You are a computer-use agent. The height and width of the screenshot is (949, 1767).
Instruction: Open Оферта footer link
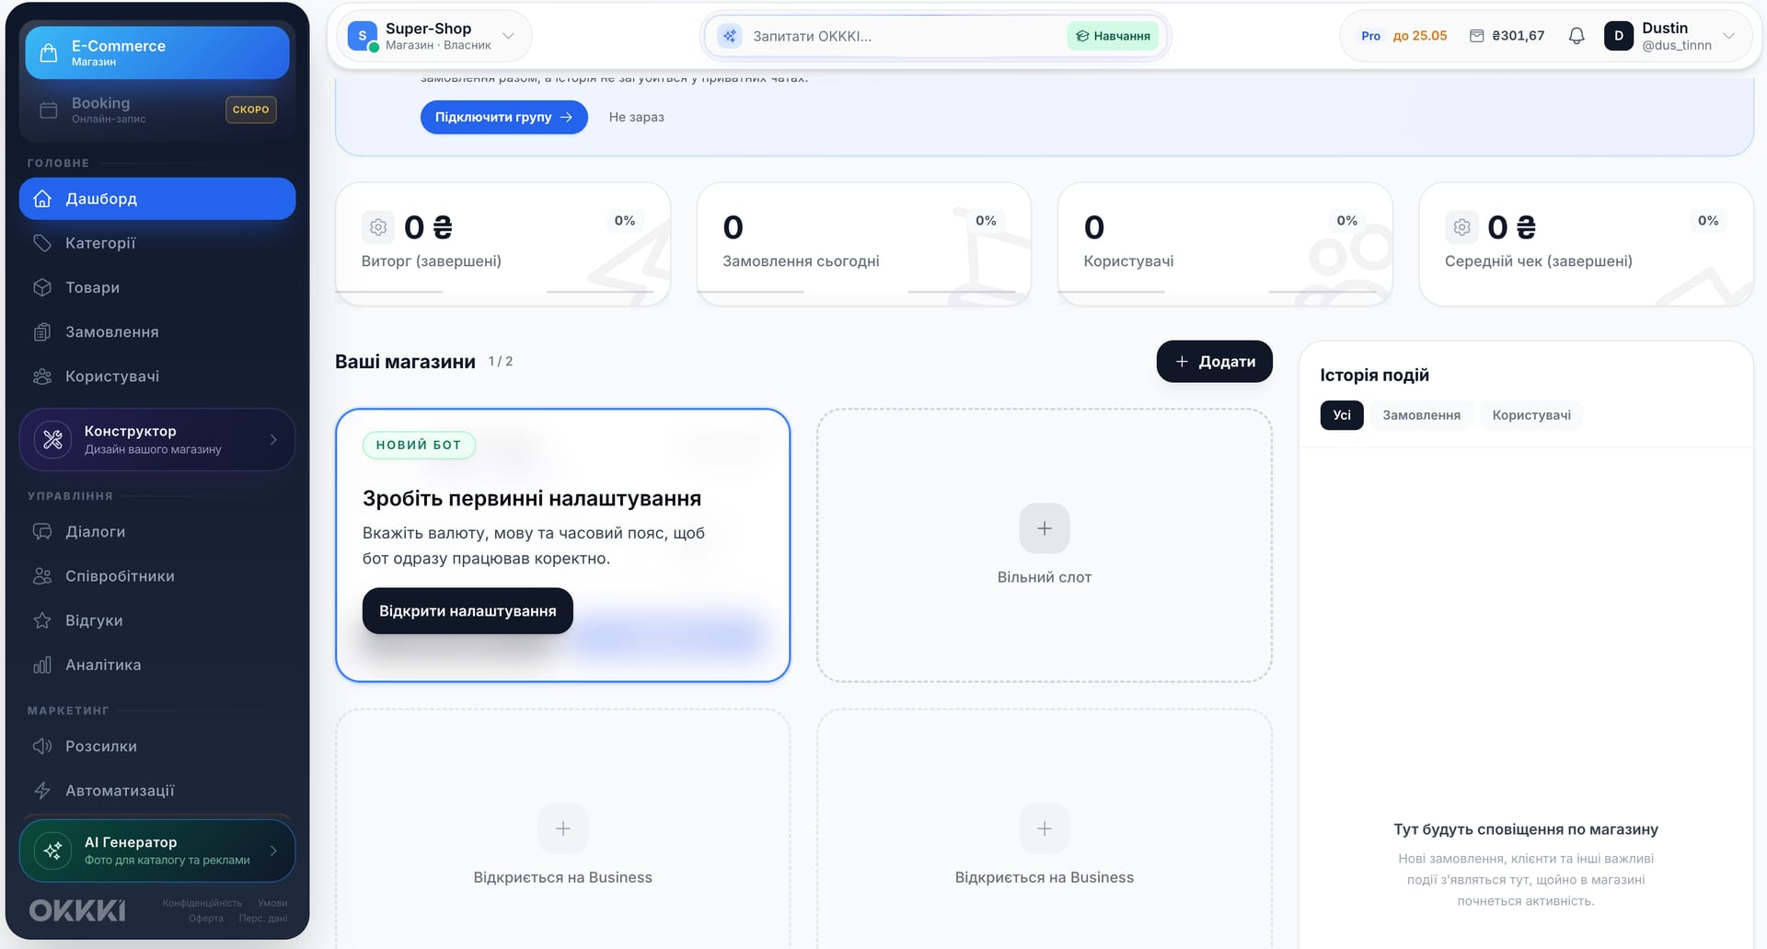point(206,919)
